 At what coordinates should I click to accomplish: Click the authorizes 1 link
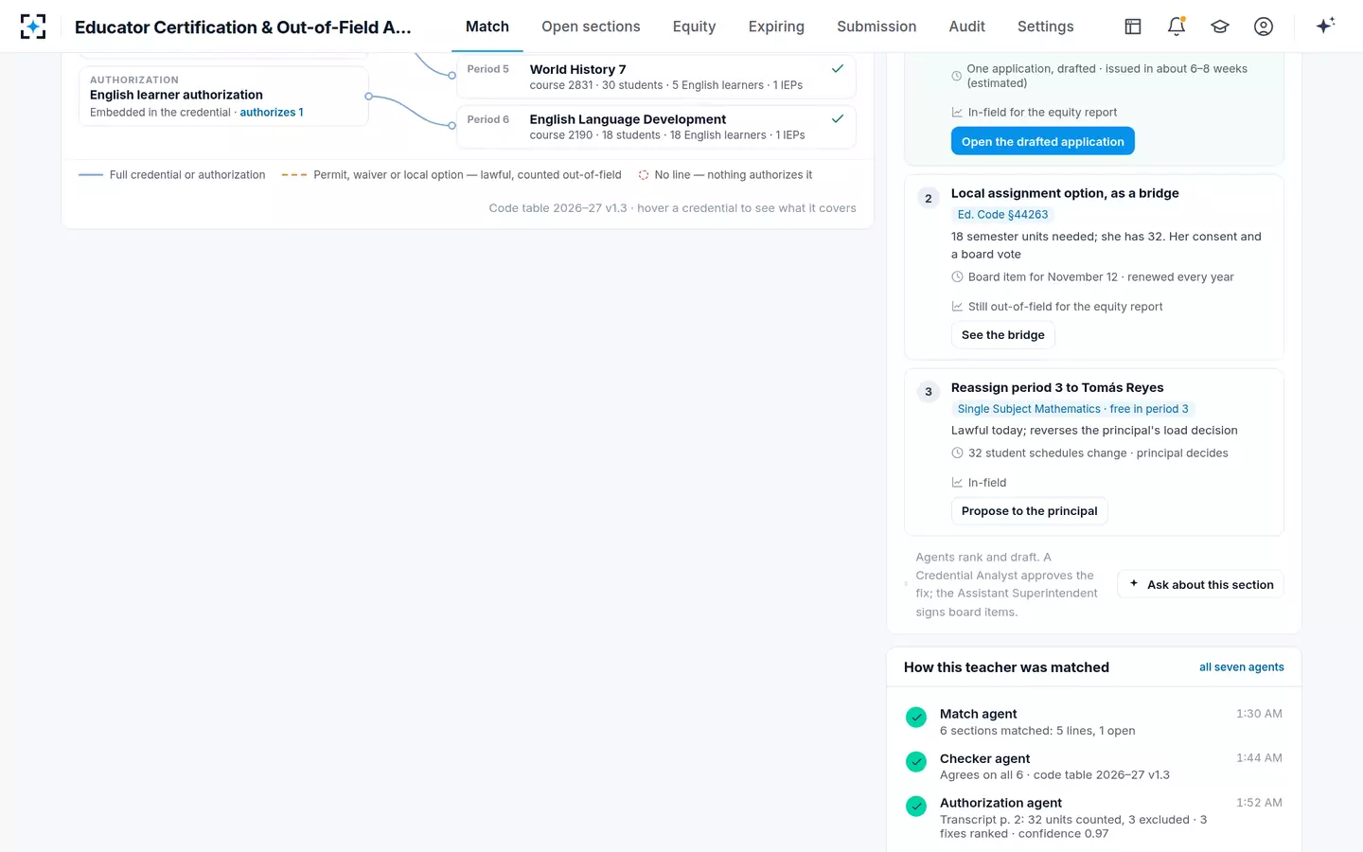pos(272,113)
